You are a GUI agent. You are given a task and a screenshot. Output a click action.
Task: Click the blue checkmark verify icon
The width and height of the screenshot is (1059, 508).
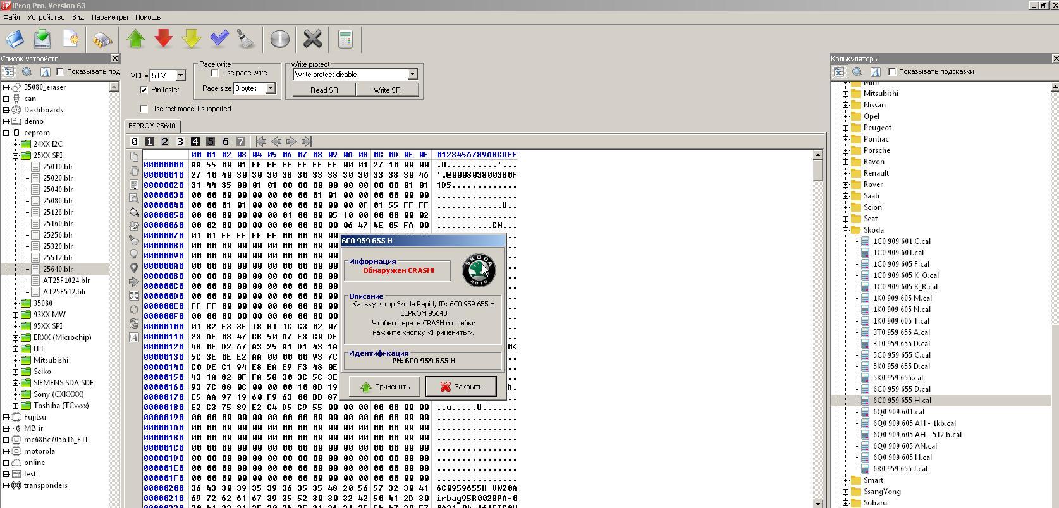coord(219,39)
